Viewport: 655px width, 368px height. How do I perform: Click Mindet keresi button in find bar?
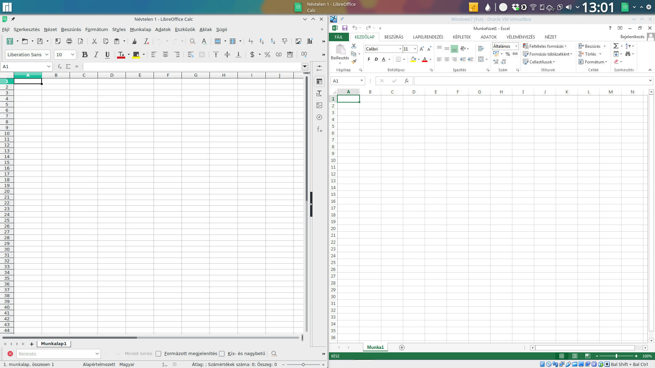click(138, 354)
